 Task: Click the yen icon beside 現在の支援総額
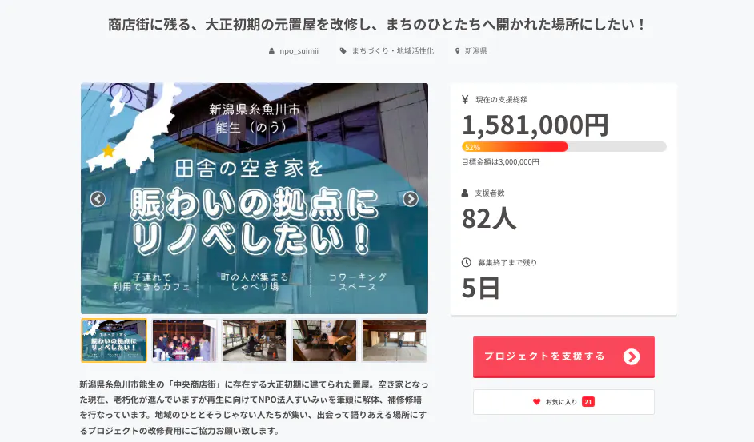465,99
